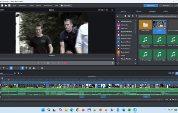Open the Effekte menu in menu bar
This screenshot has width=178, height=113.
point(31,5)
